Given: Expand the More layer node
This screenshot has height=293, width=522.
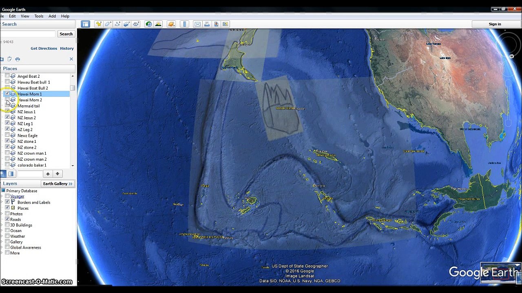Looking at the screenshot, I should pyautogui.click(x=2, y=253).
